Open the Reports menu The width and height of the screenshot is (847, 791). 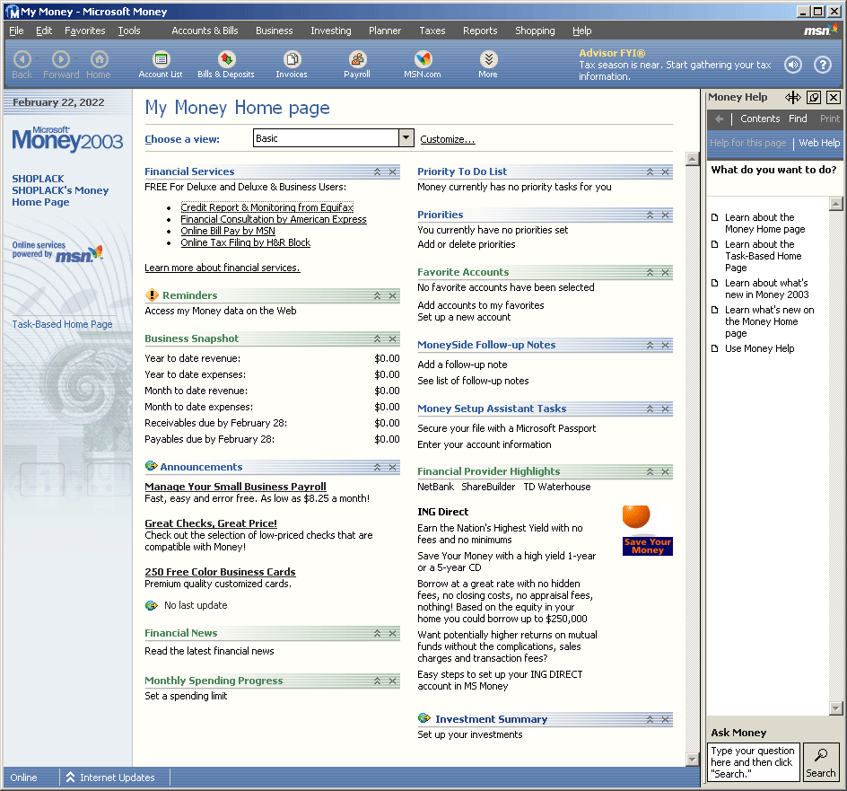point(480,31)
